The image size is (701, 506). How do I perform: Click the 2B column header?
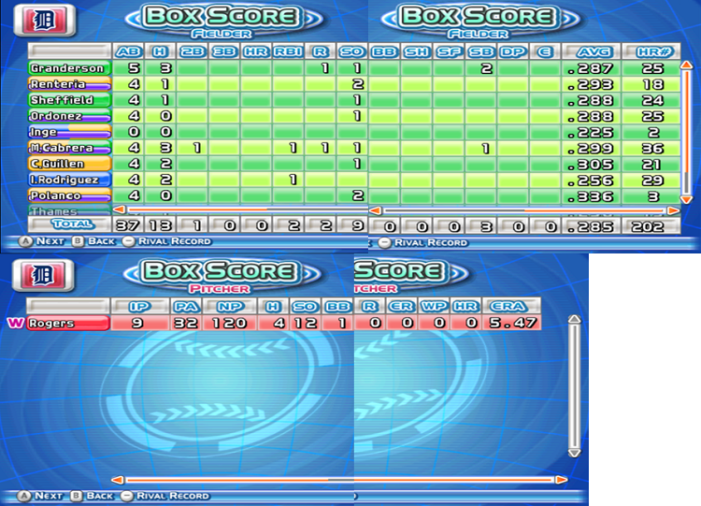[x=193, y=51]
